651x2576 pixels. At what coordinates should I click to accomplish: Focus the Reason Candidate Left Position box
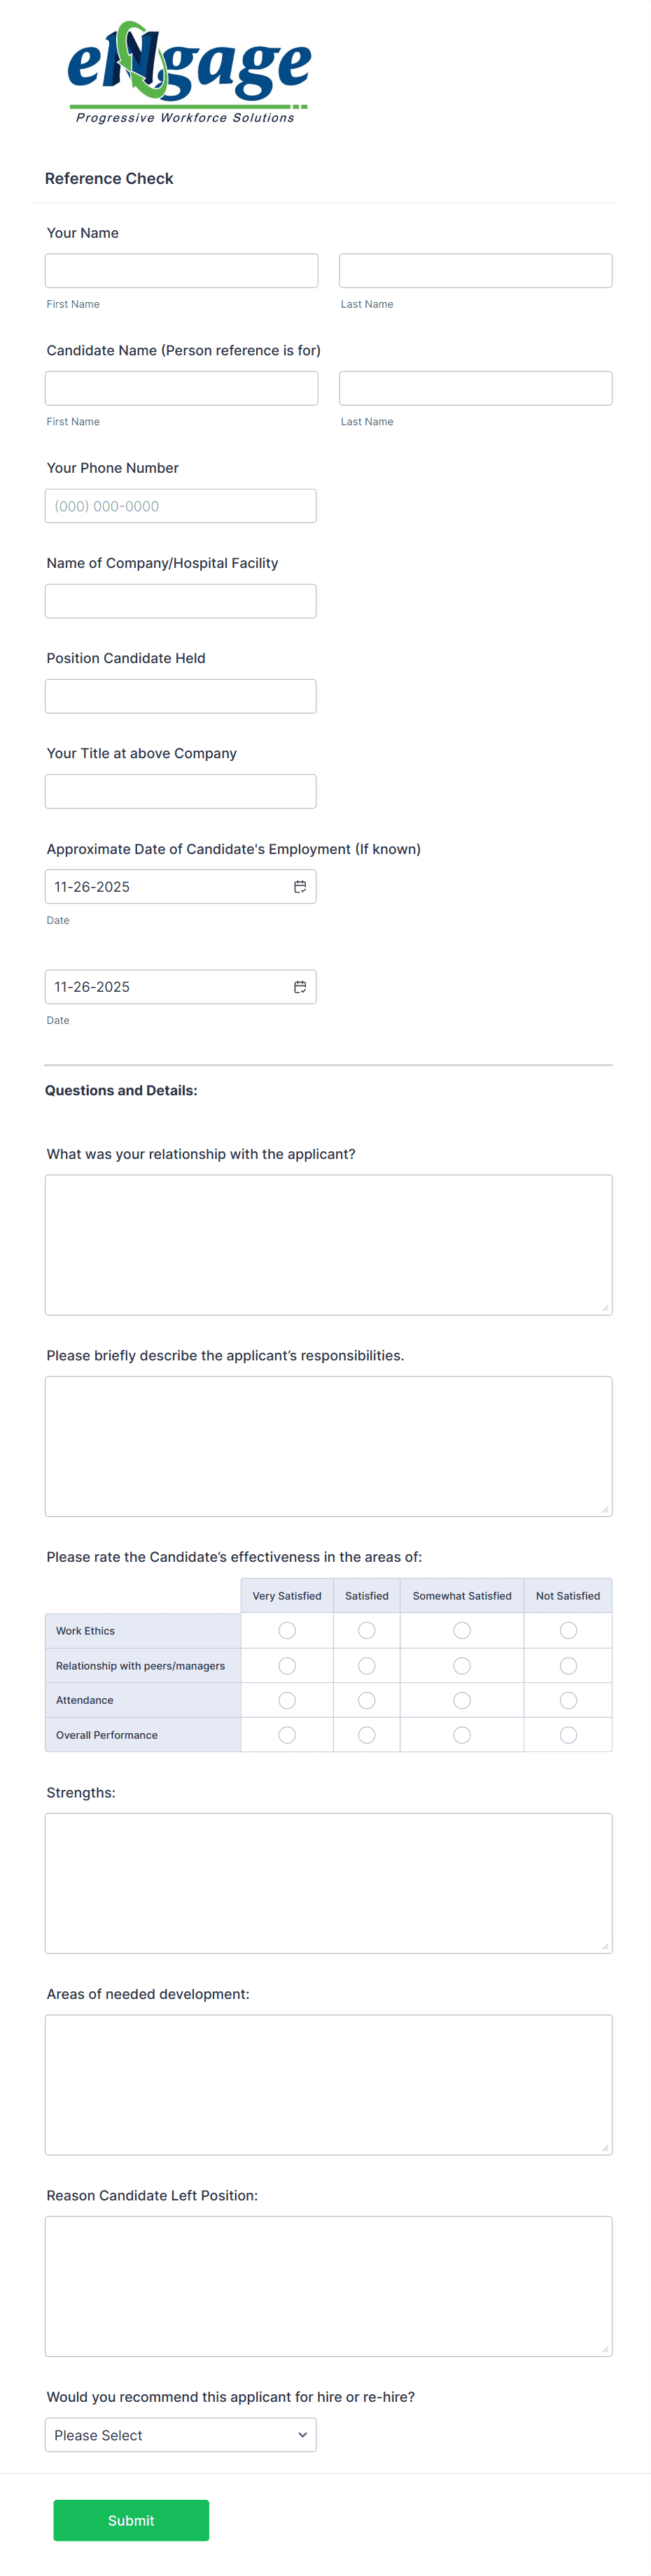click(328, 2285)
